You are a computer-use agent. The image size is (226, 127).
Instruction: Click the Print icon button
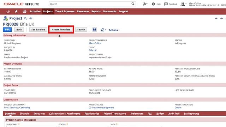94,30
